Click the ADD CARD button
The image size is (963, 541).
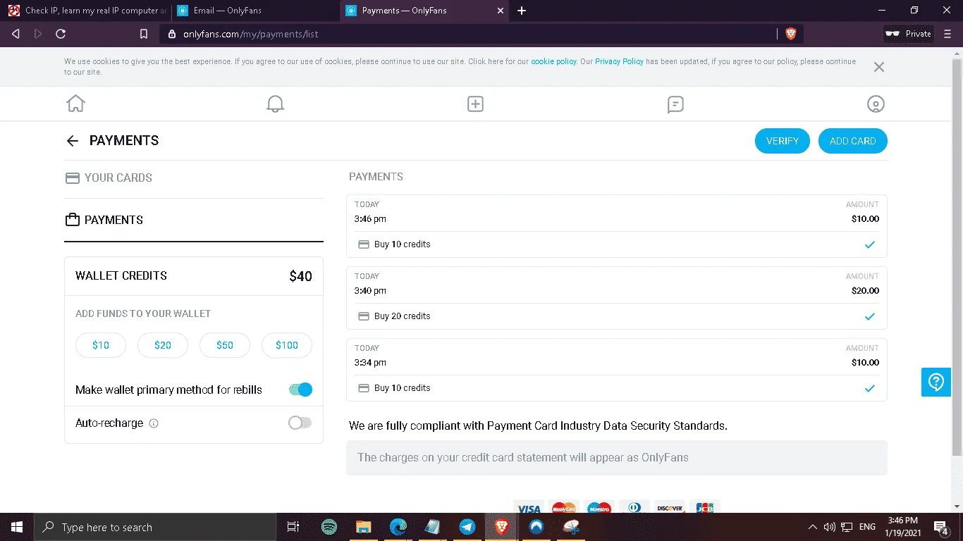tap(853, 141)
